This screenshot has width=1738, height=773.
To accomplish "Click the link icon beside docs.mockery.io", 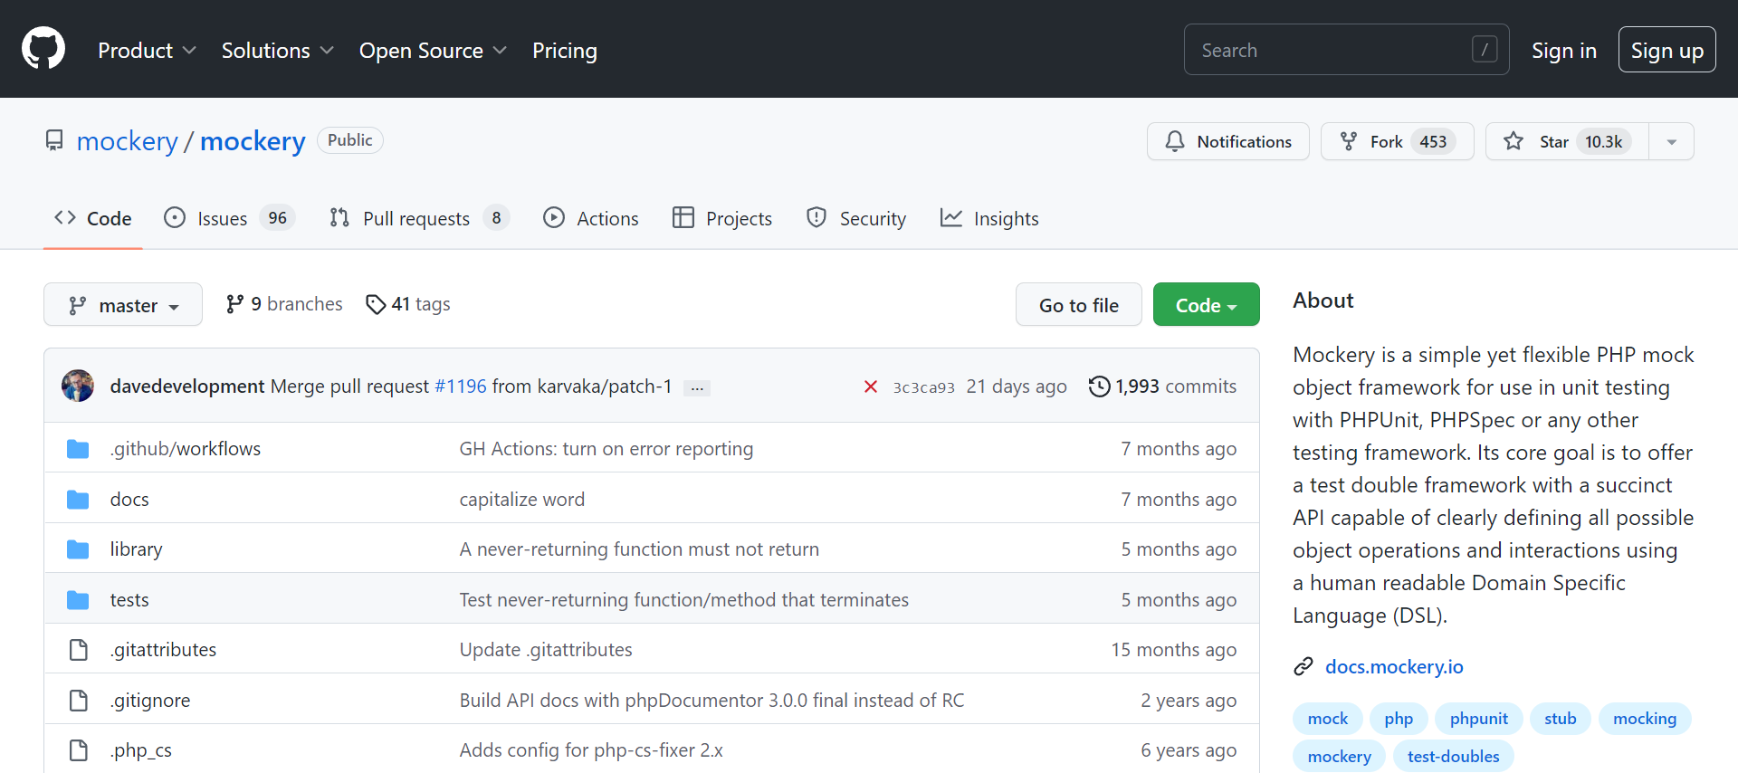I will tap(1303, 667).
